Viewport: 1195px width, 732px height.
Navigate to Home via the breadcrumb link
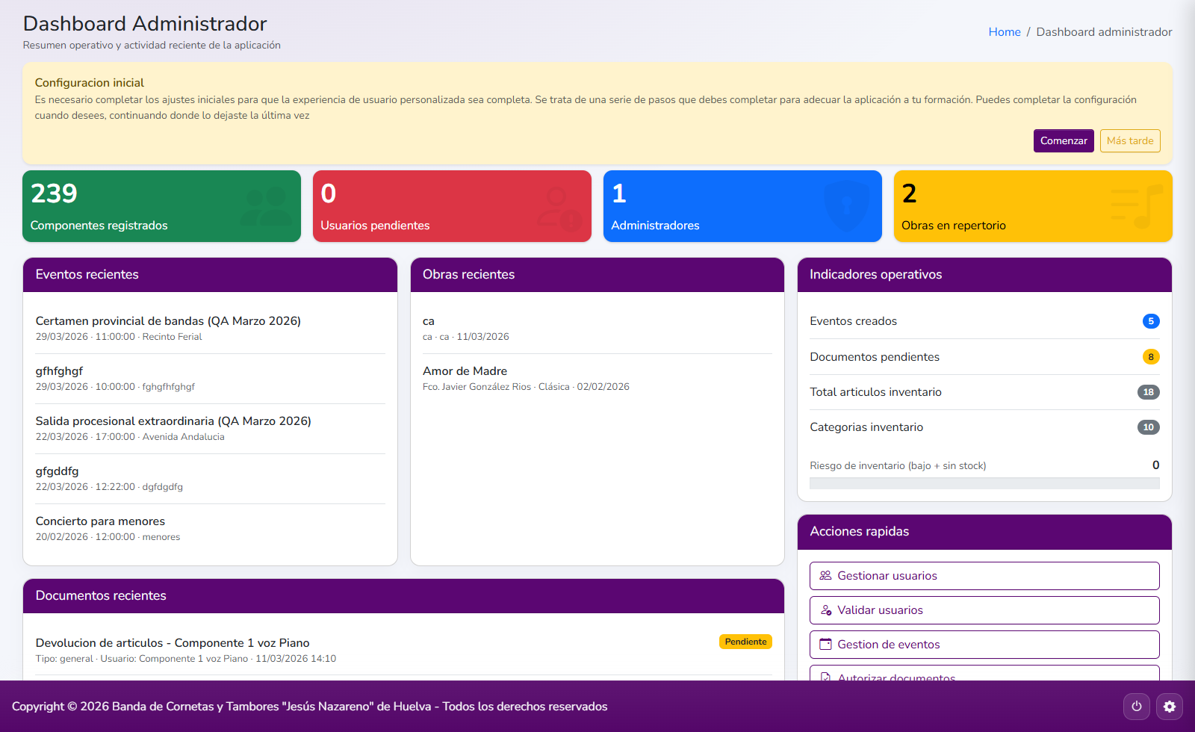[1004, 31]
